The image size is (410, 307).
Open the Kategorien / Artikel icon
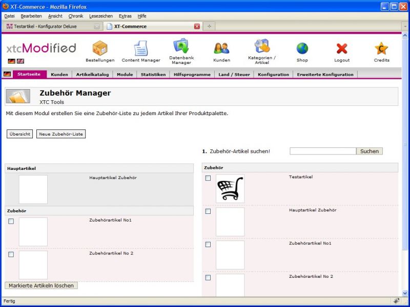(262, 46)
